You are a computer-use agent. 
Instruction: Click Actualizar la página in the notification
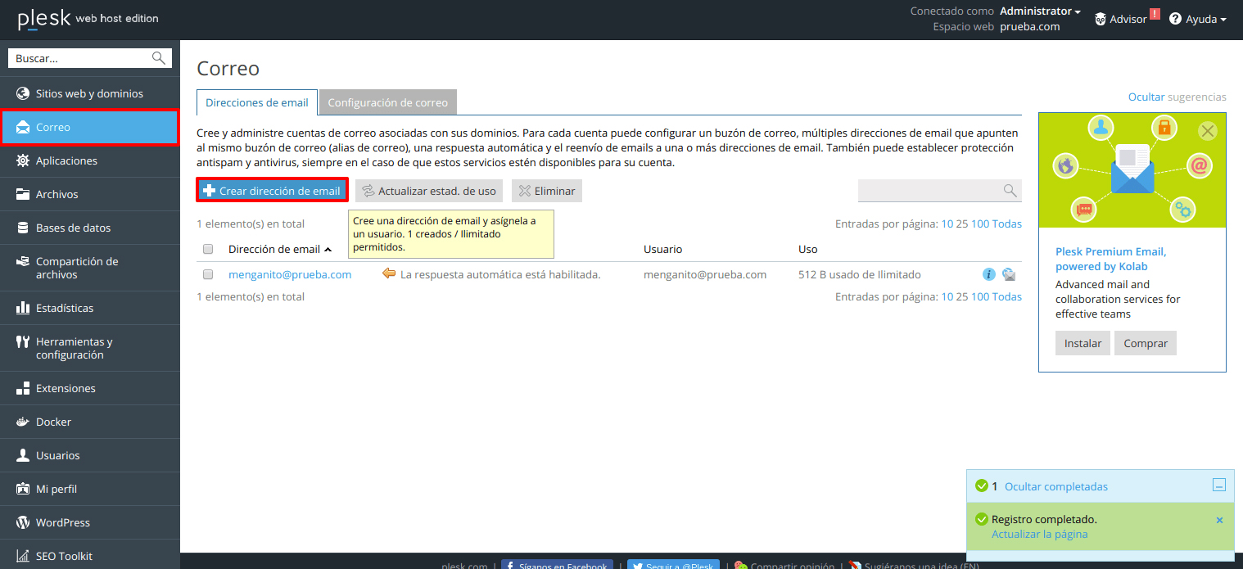1039,534
